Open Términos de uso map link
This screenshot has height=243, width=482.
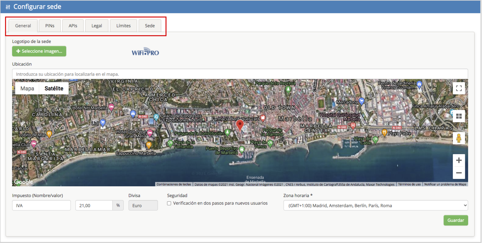click(409, 184)
